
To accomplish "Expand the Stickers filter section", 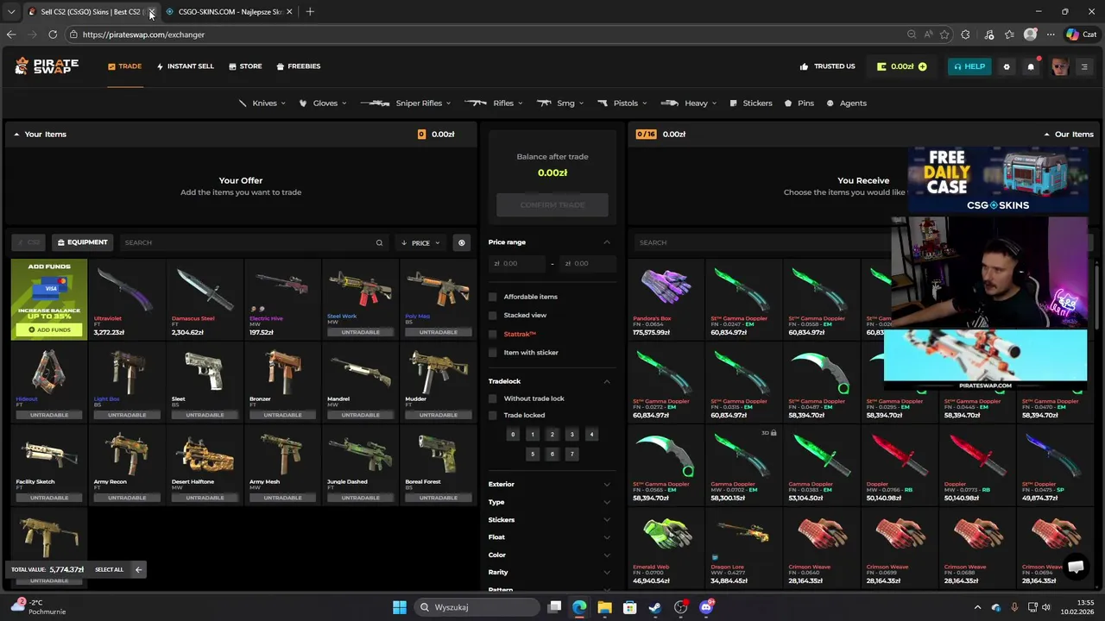I will coord(552,519).
